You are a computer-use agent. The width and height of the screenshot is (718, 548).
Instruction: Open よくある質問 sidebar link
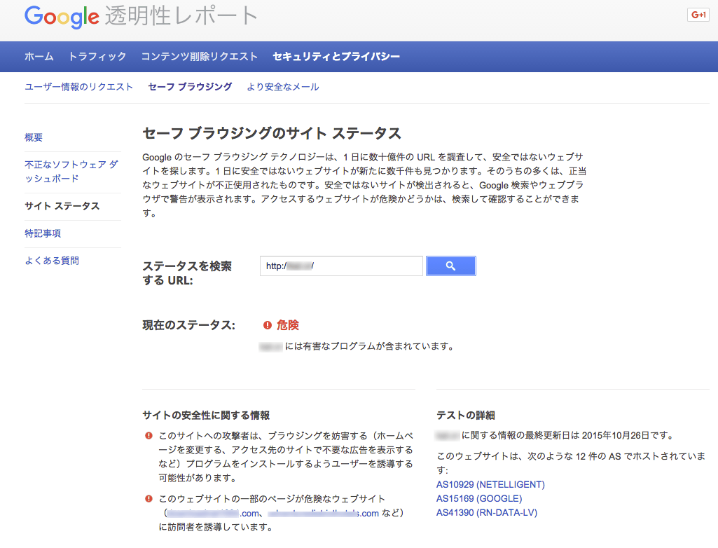pyautogui.click(x=52, y=261)
